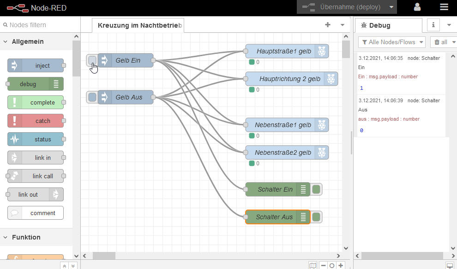Reset canvas zoom level
457x269 pixels.
tap(332, 265)
